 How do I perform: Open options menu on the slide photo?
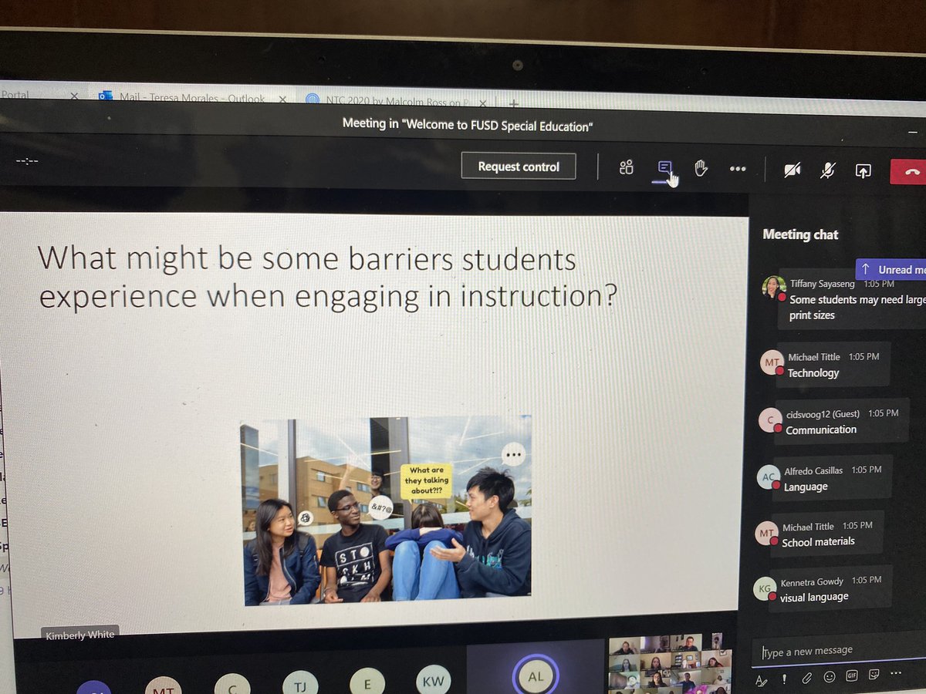pyautogui.click(x=513, y=454)
